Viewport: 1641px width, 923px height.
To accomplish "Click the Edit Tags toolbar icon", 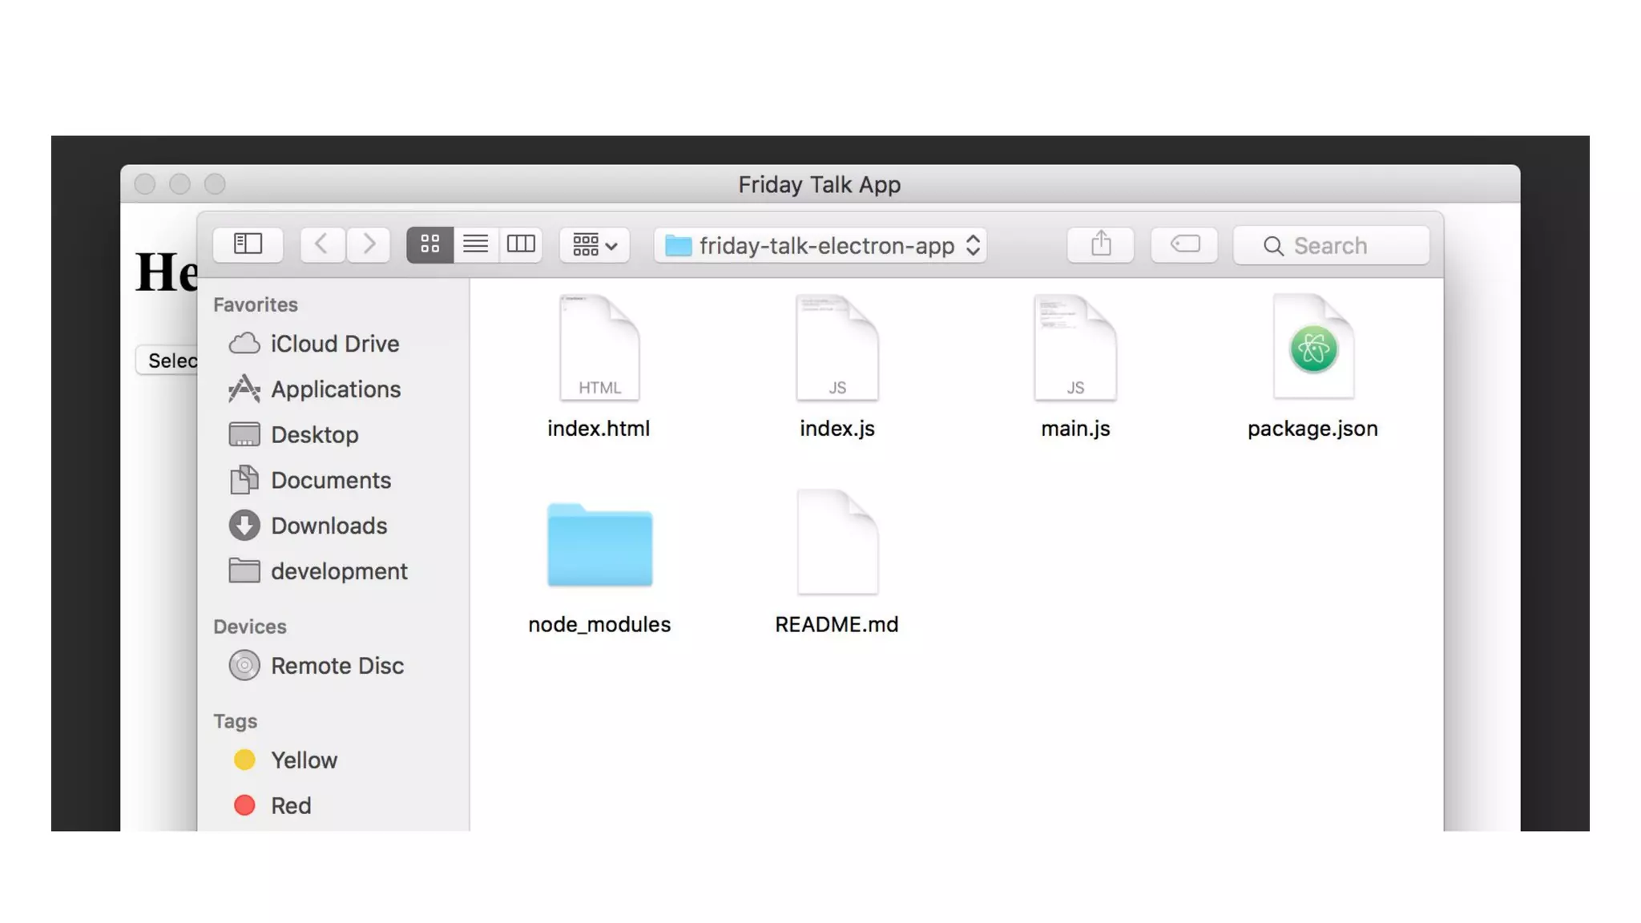I will pos(1184,244).
